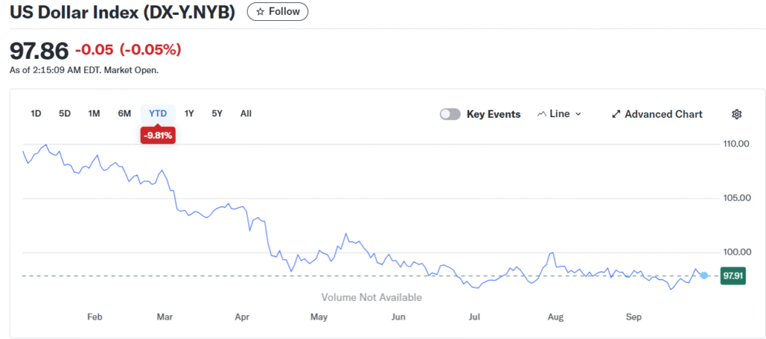Select the YTD range tab
Viewport: 766px width, 339px height.
(x=158, y=113)
